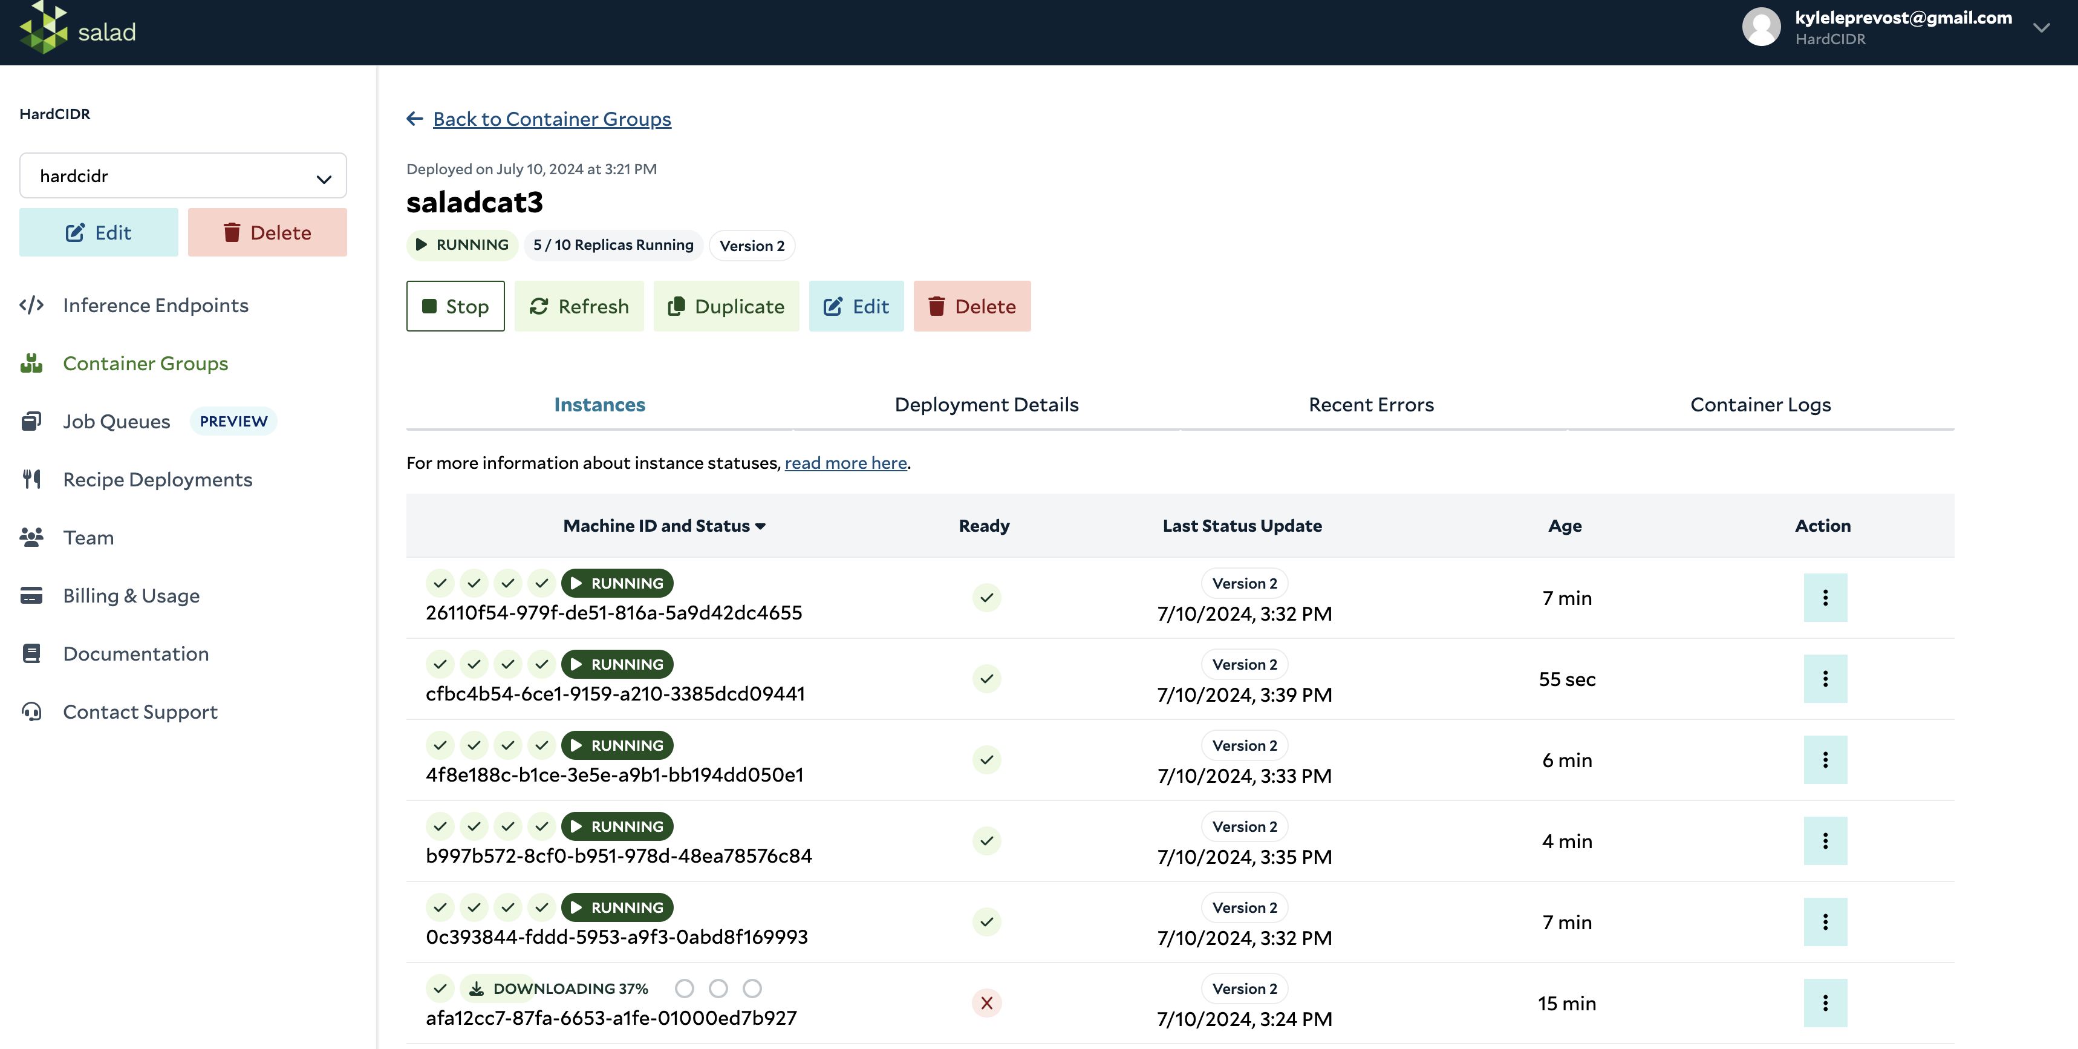
Task: Click the sidebar Delete project button
Action: [267, 232]
